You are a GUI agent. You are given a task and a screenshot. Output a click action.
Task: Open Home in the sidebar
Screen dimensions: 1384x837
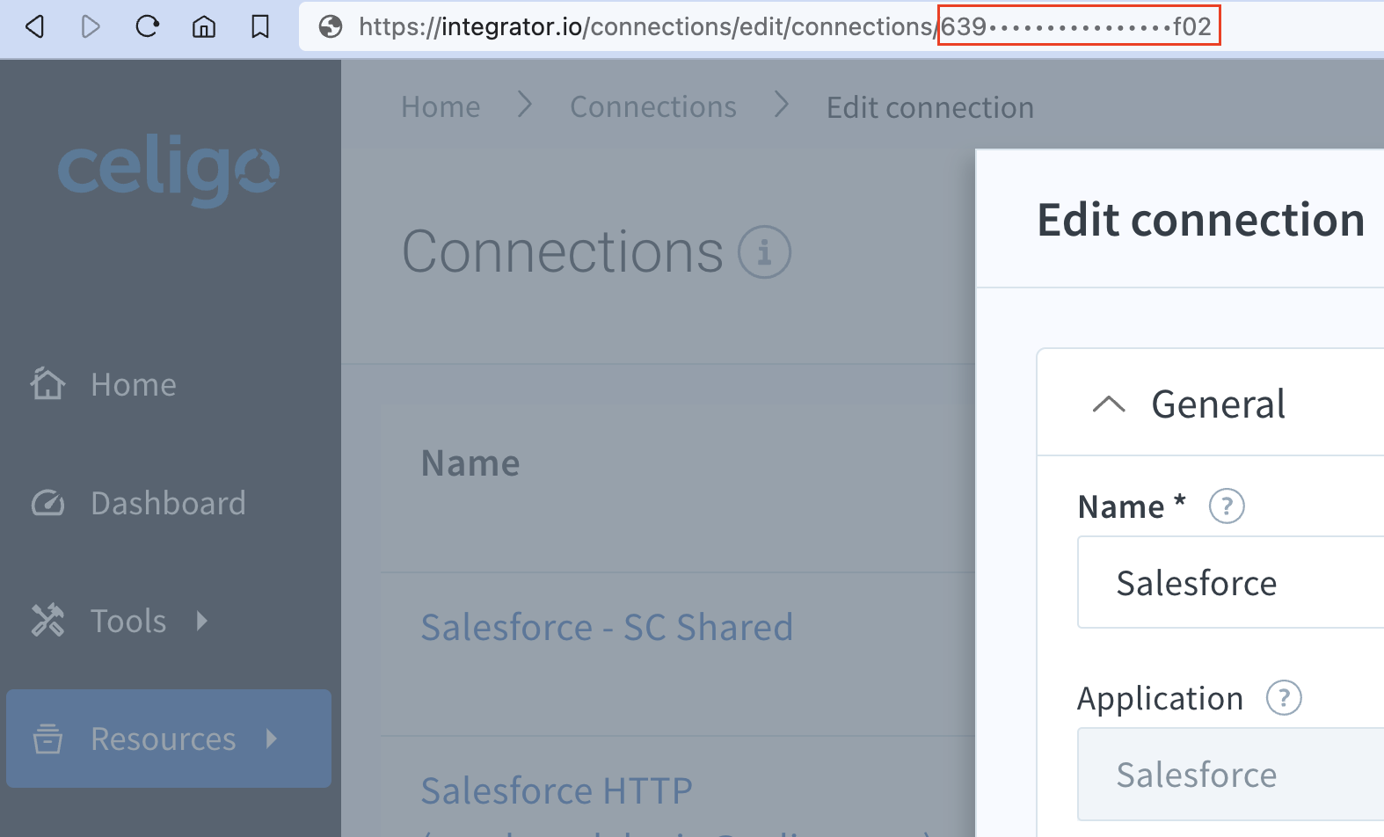pos(134,385)
